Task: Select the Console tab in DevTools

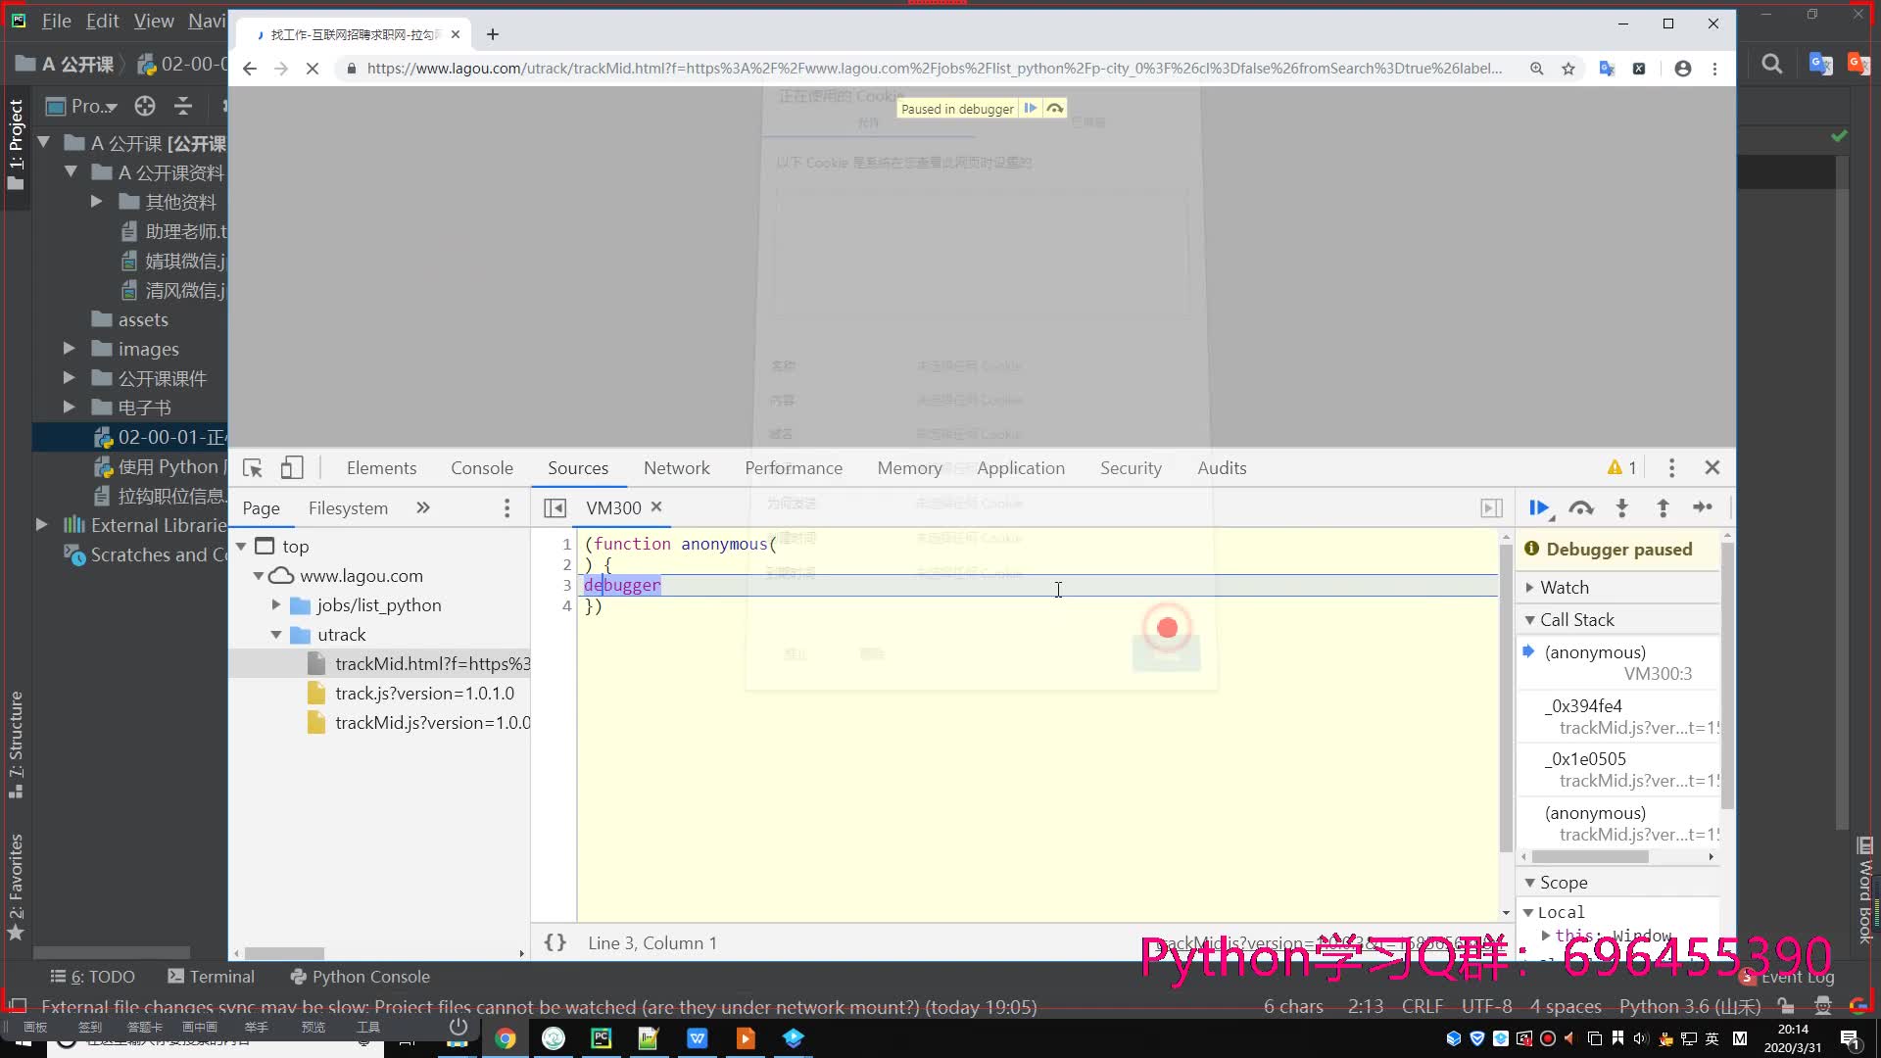Action: click(x=482, y=467)
